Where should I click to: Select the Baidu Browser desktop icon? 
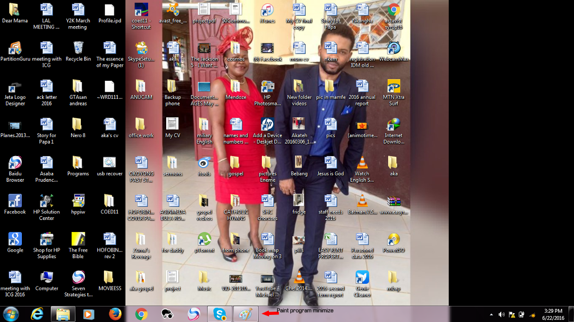click(15, 170)
